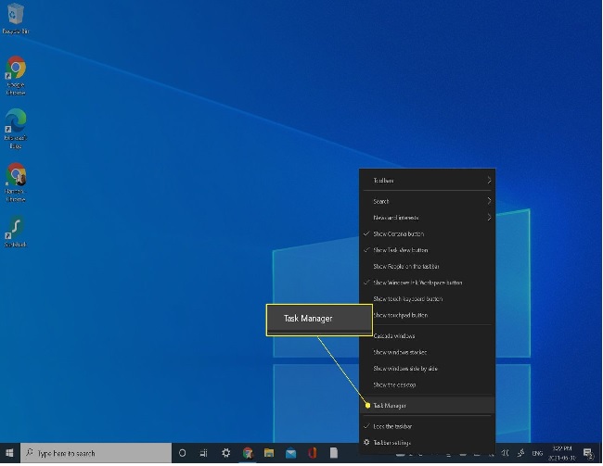Open File Explorer from the taskbar
603x466 pixels.
[x=269, y=453]
